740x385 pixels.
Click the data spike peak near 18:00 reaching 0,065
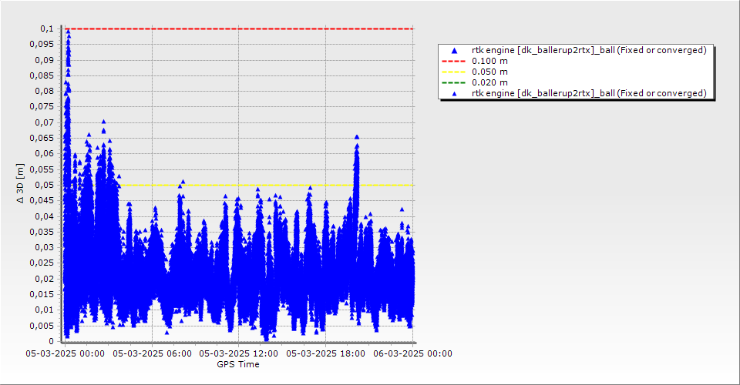pos(357,137)
